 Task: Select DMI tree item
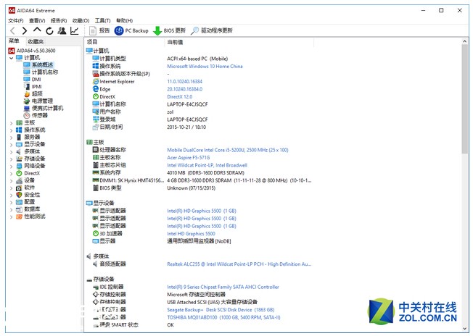click(x=36, y=79)
